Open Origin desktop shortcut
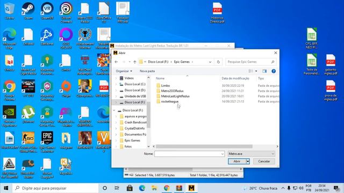Viewport: 344px width, 193px height. (x=66, y=88)
